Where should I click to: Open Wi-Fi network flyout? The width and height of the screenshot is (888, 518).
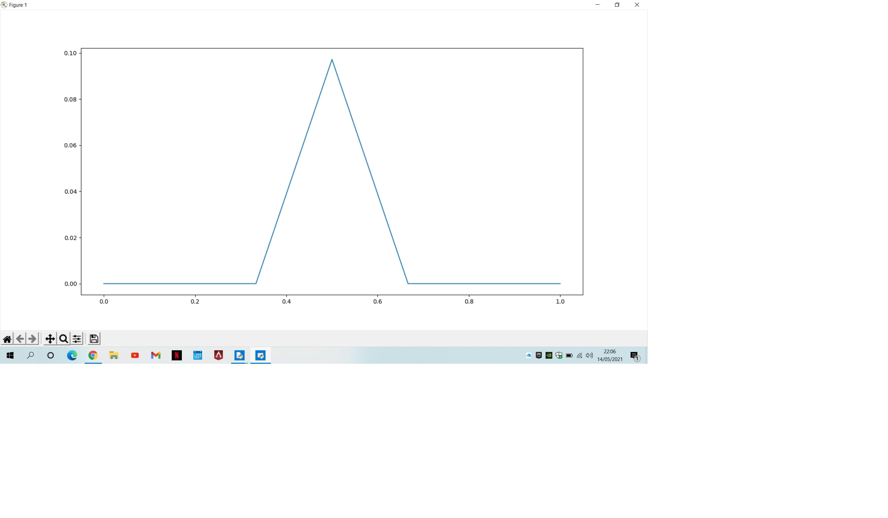tap(579, 356)
